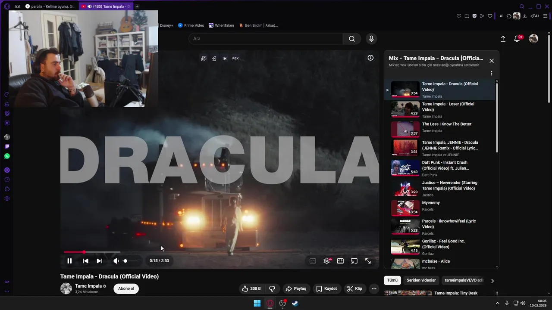The image size is (552, 310).
Task: Open WhatsApp from the Opera sidebar
Action: (x=7, y=156)
